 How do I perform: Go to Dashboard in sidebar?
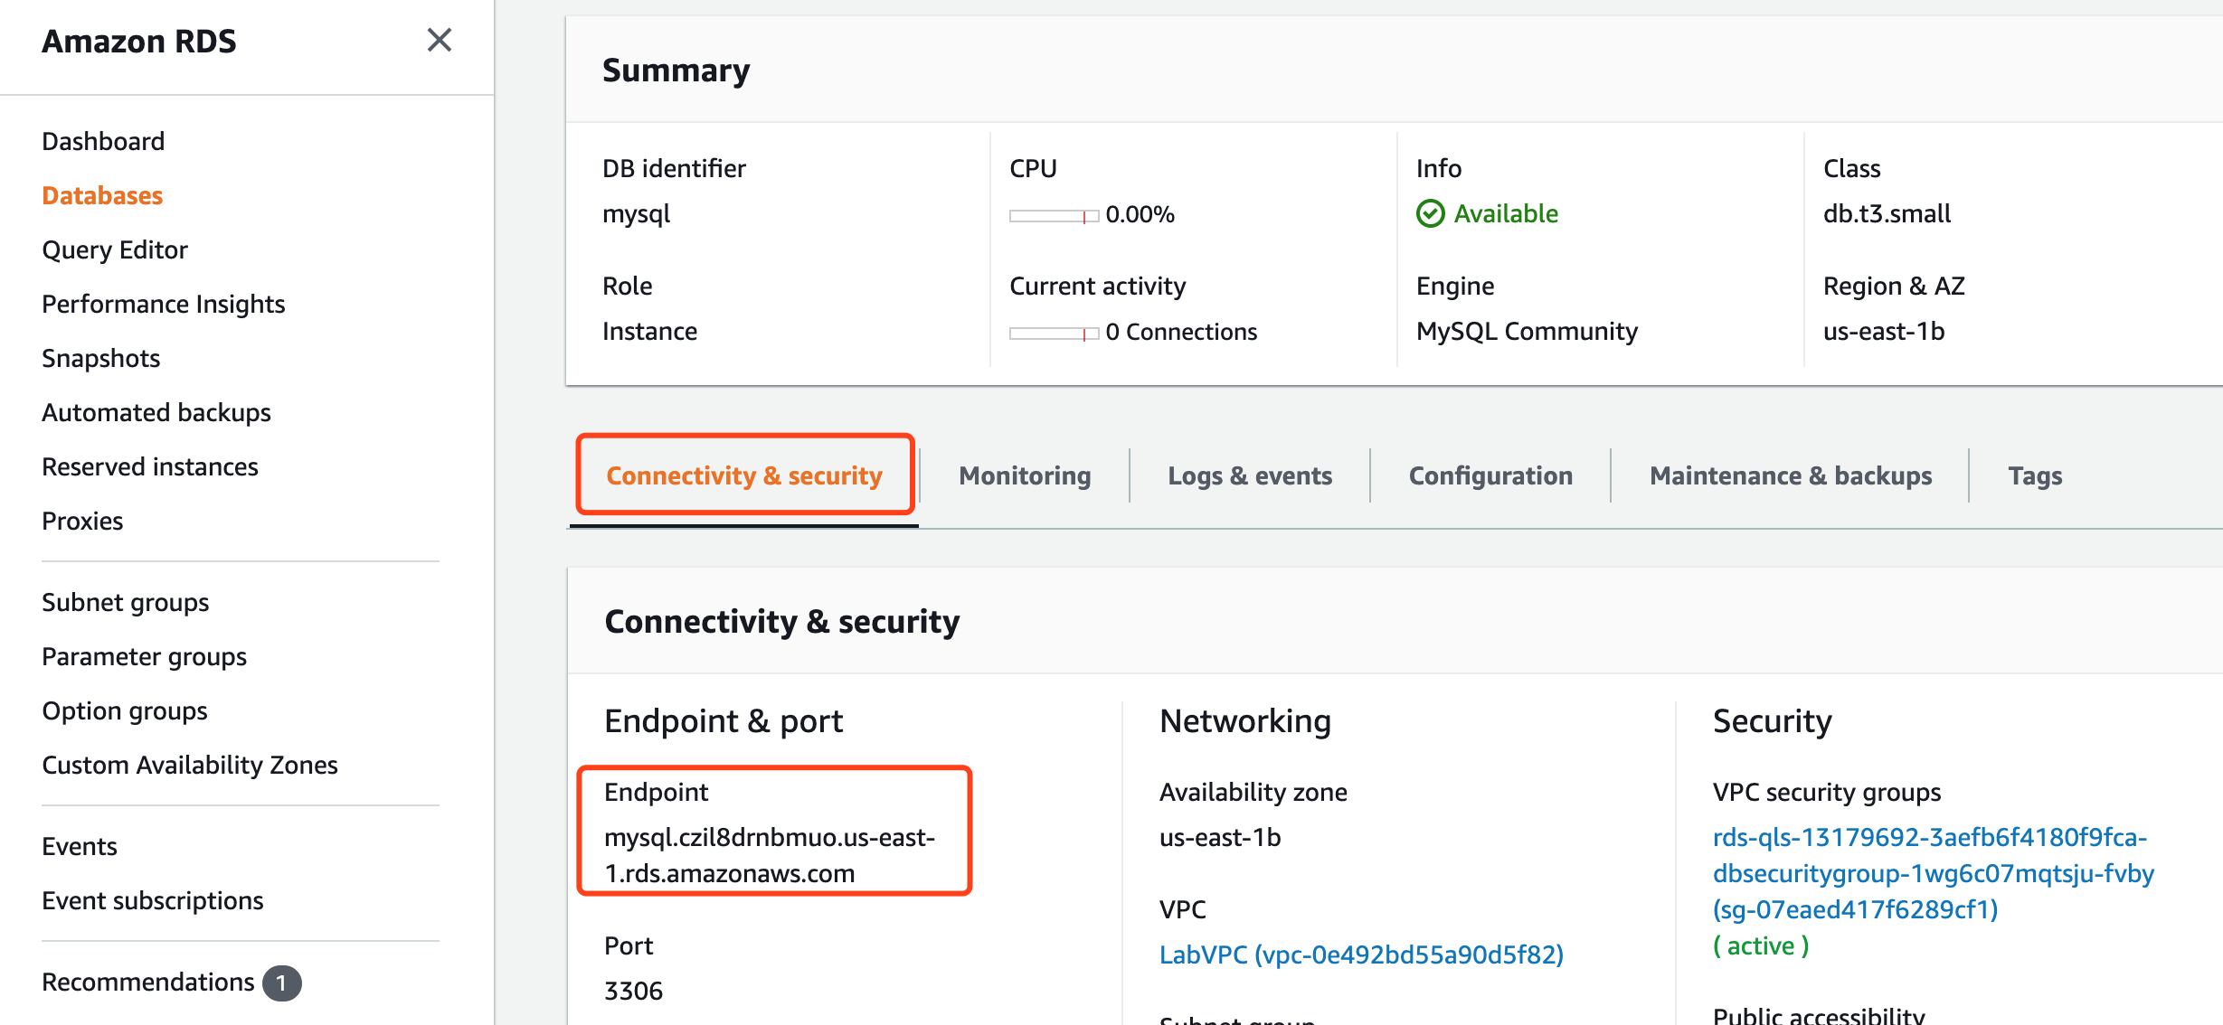point(103,141)
